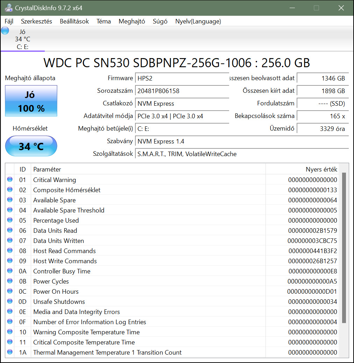Viewport: 354px width, 363px height.
Task: Click status orb for Percentage Used row
Action: coord(10,220)
